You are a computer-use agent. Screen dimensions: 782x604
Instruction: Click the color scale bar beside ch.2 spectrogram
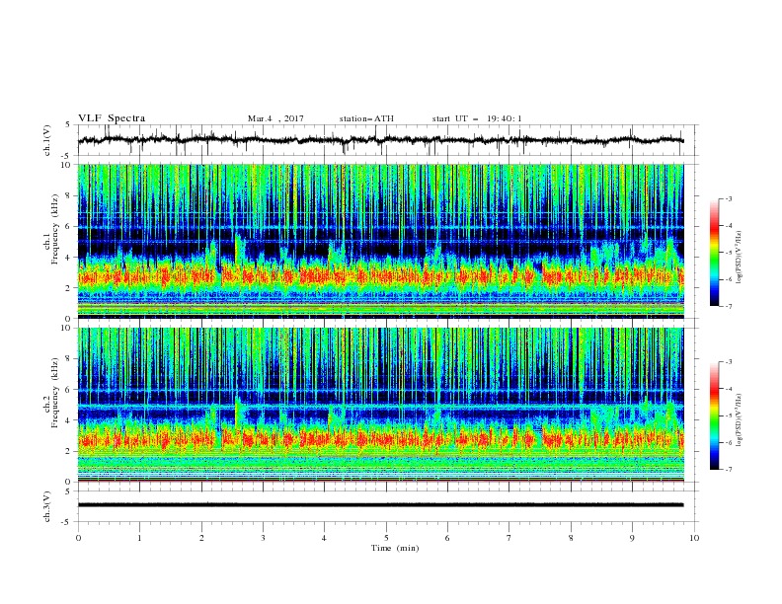tap(714, 415)
